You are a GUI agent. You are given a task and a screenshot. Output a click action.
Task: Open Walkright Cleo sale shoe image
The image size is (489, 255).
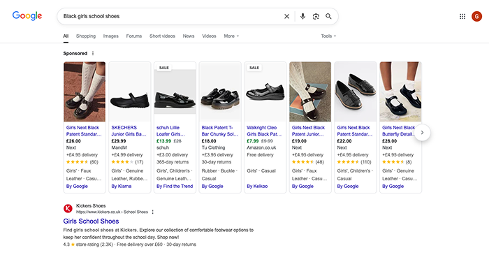pos(265,92)
